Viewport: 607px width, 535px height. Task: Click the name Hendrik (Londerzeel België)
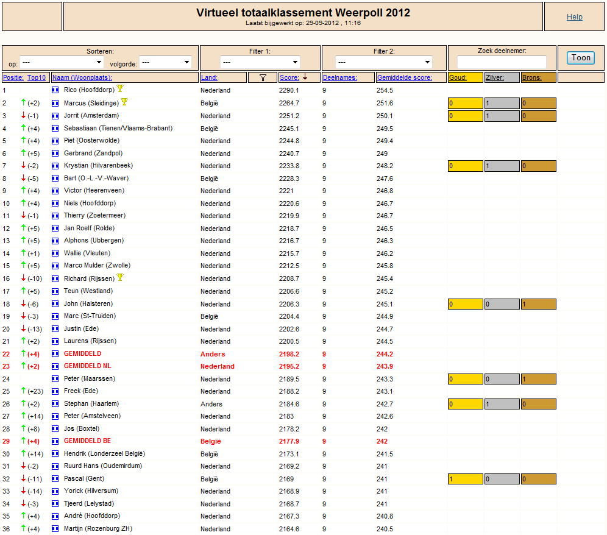click(x=105, y=454)
